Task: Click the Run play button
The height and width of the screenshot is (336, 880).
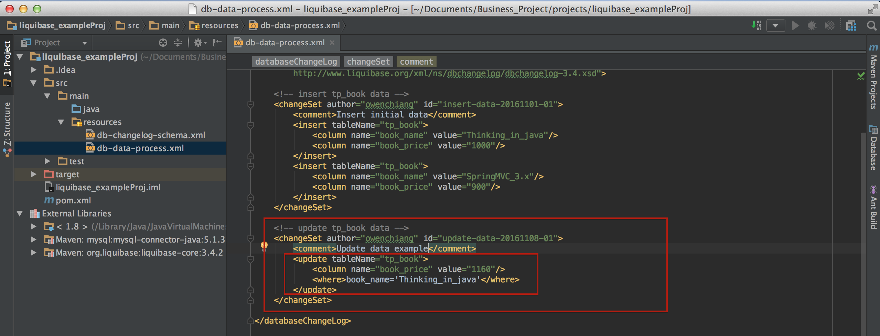Action: point(795,25)
